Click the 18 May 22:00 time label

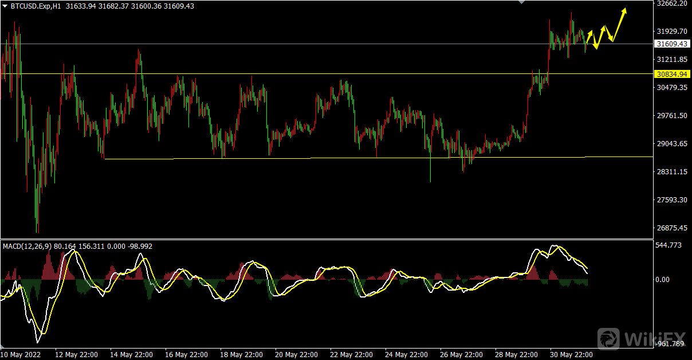click(241, 355)
